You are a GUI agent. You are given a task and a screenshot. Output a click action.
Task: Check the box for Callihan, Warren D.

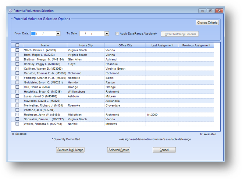[x=17, y=68]
